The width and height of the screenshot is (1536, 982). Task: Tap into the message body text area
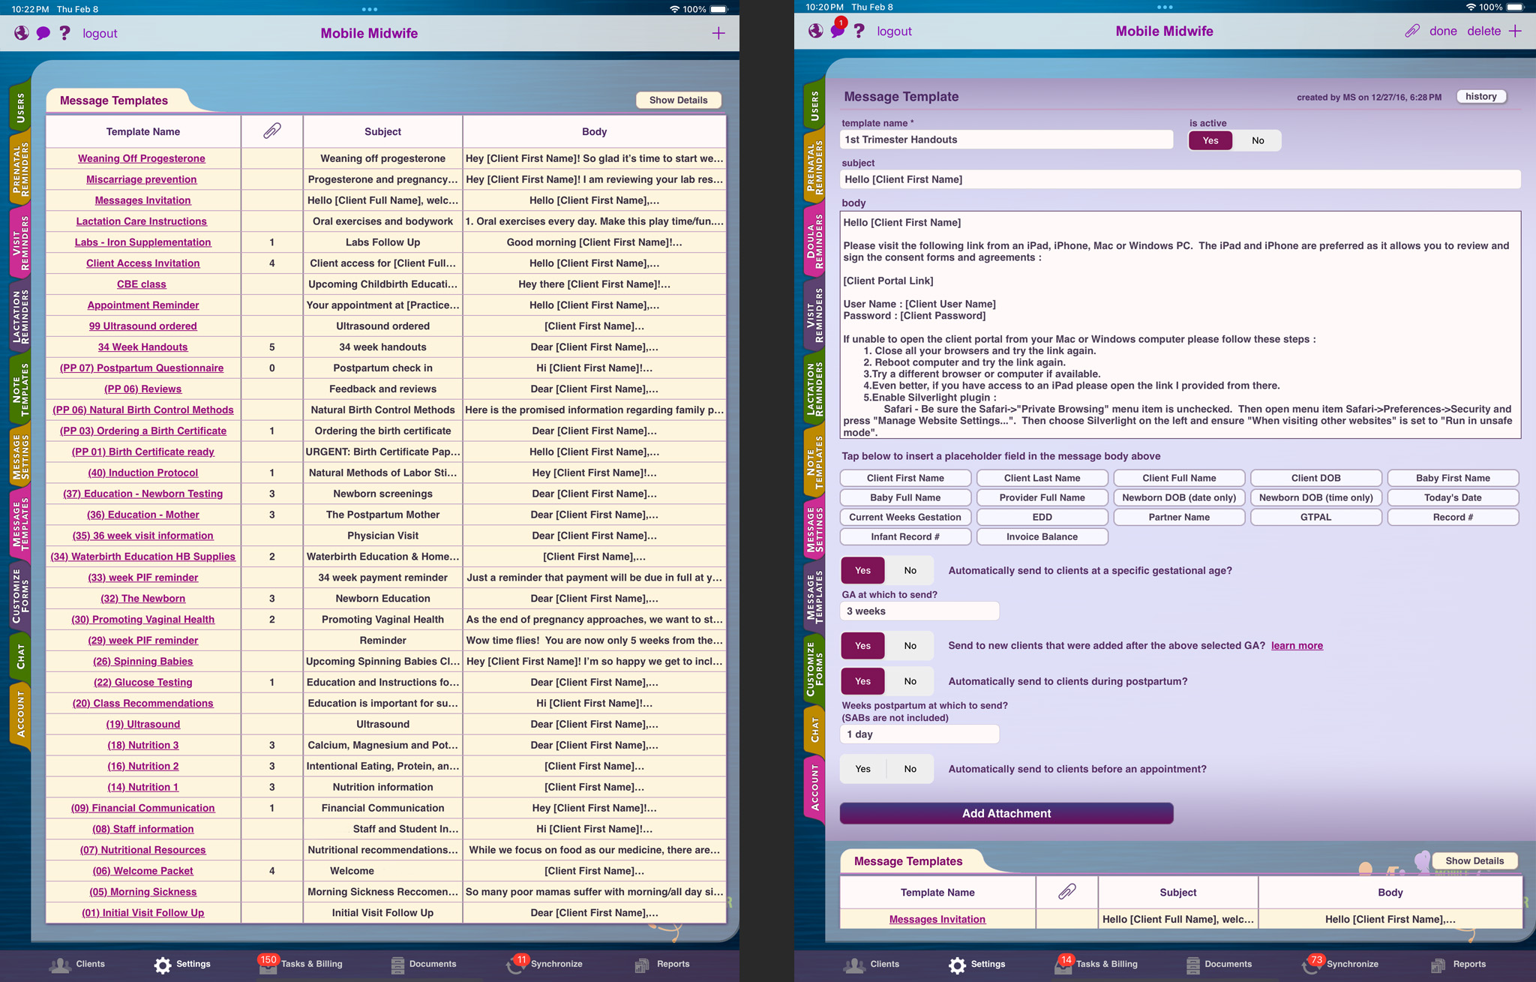coord(1180,325)
